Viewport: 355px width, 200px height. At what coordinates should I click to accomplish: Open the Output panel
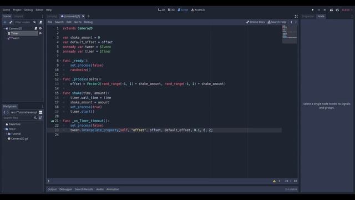pyautogui.click(x=52, y=189)
